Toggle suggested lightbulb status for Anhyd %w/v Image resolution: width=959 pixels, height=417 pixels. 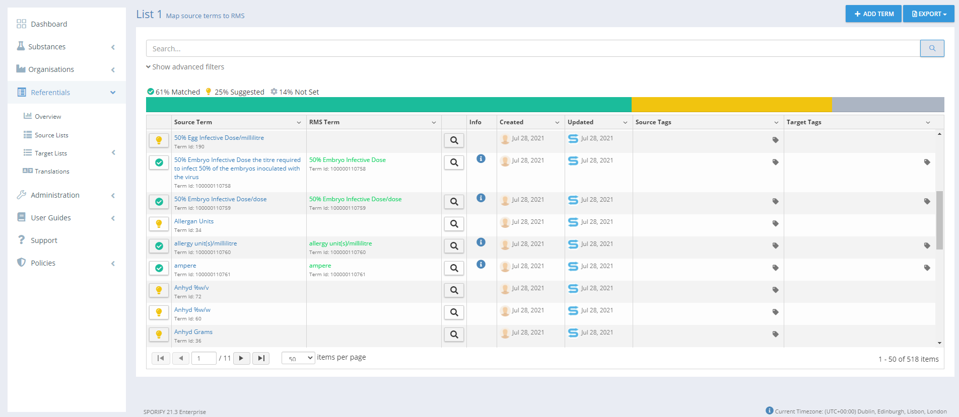click(x=159, y=290)
